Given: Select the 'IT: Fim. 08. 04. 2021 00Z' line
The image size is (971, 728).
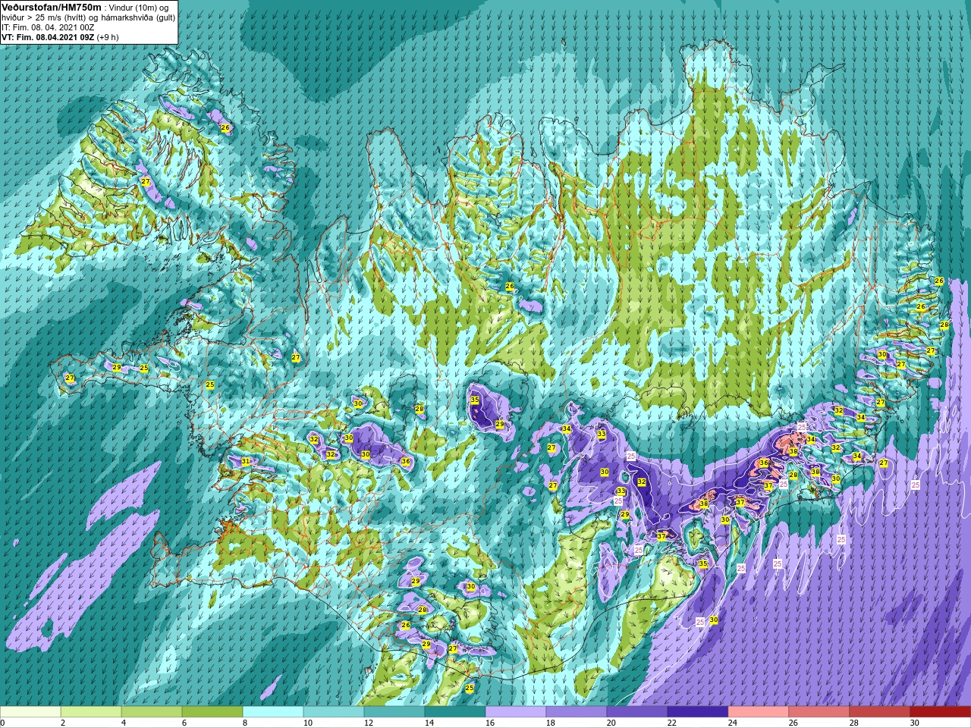Looking at the screenshot, I should (48, 27).
